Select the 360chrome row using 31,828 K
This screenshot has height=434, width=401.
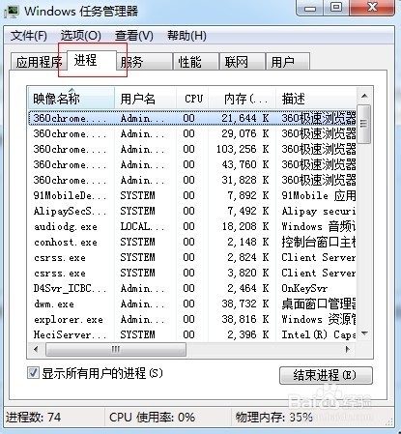(192, 180)
